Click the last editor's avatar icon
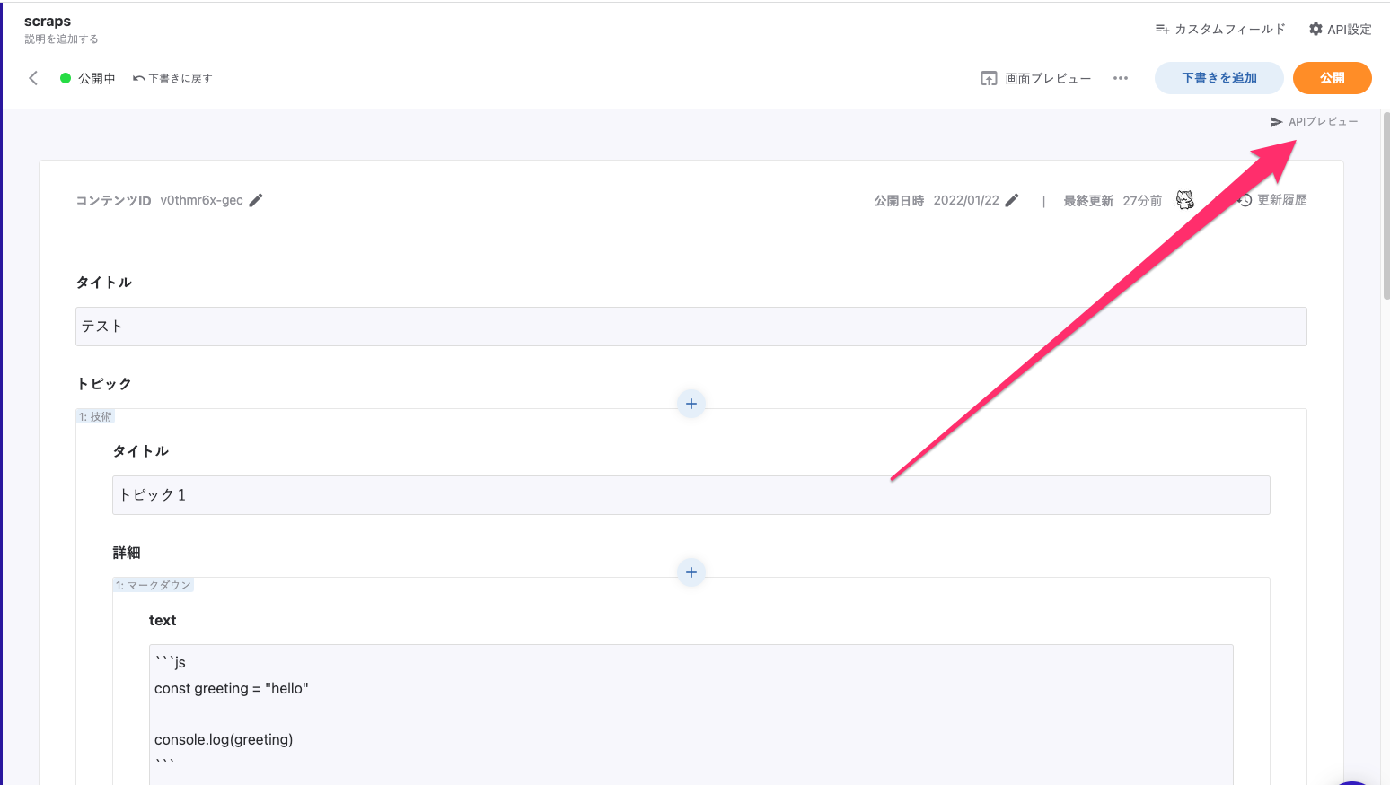Viewport: 1390px width, 785px height. tap(1185, 200)
